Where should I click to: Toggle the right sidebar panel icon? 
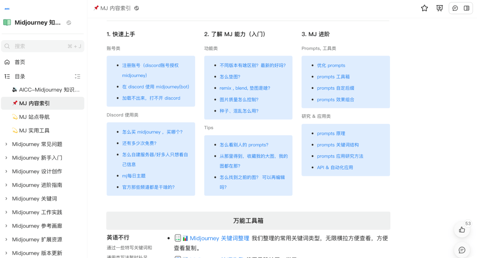[467, 8]
